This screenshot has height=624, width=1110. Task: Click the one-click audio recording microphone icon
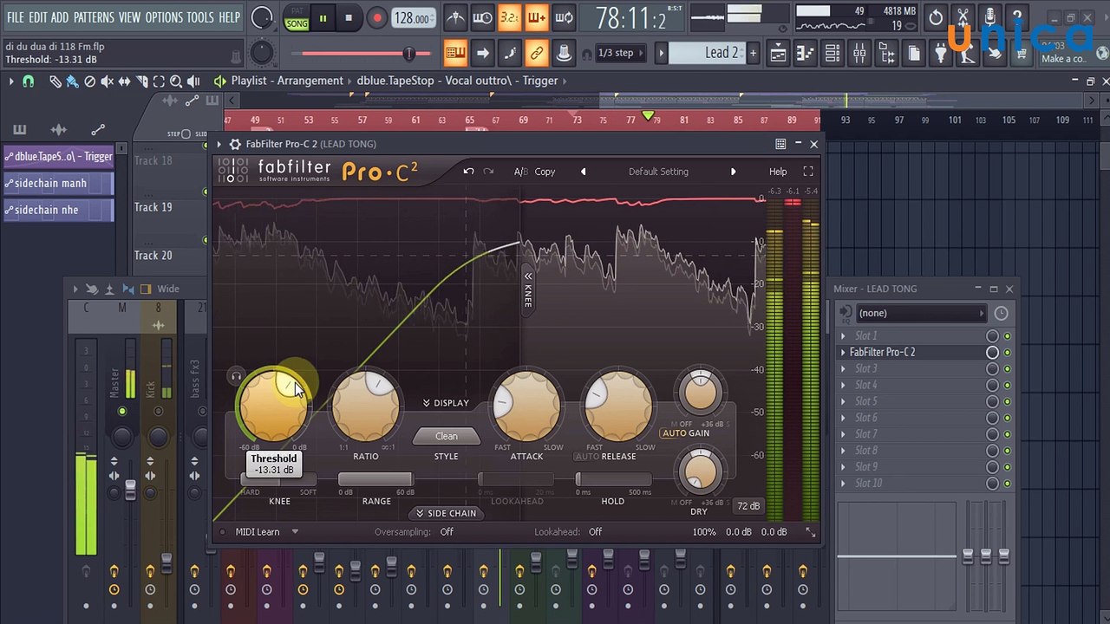[x=989, y=17]
